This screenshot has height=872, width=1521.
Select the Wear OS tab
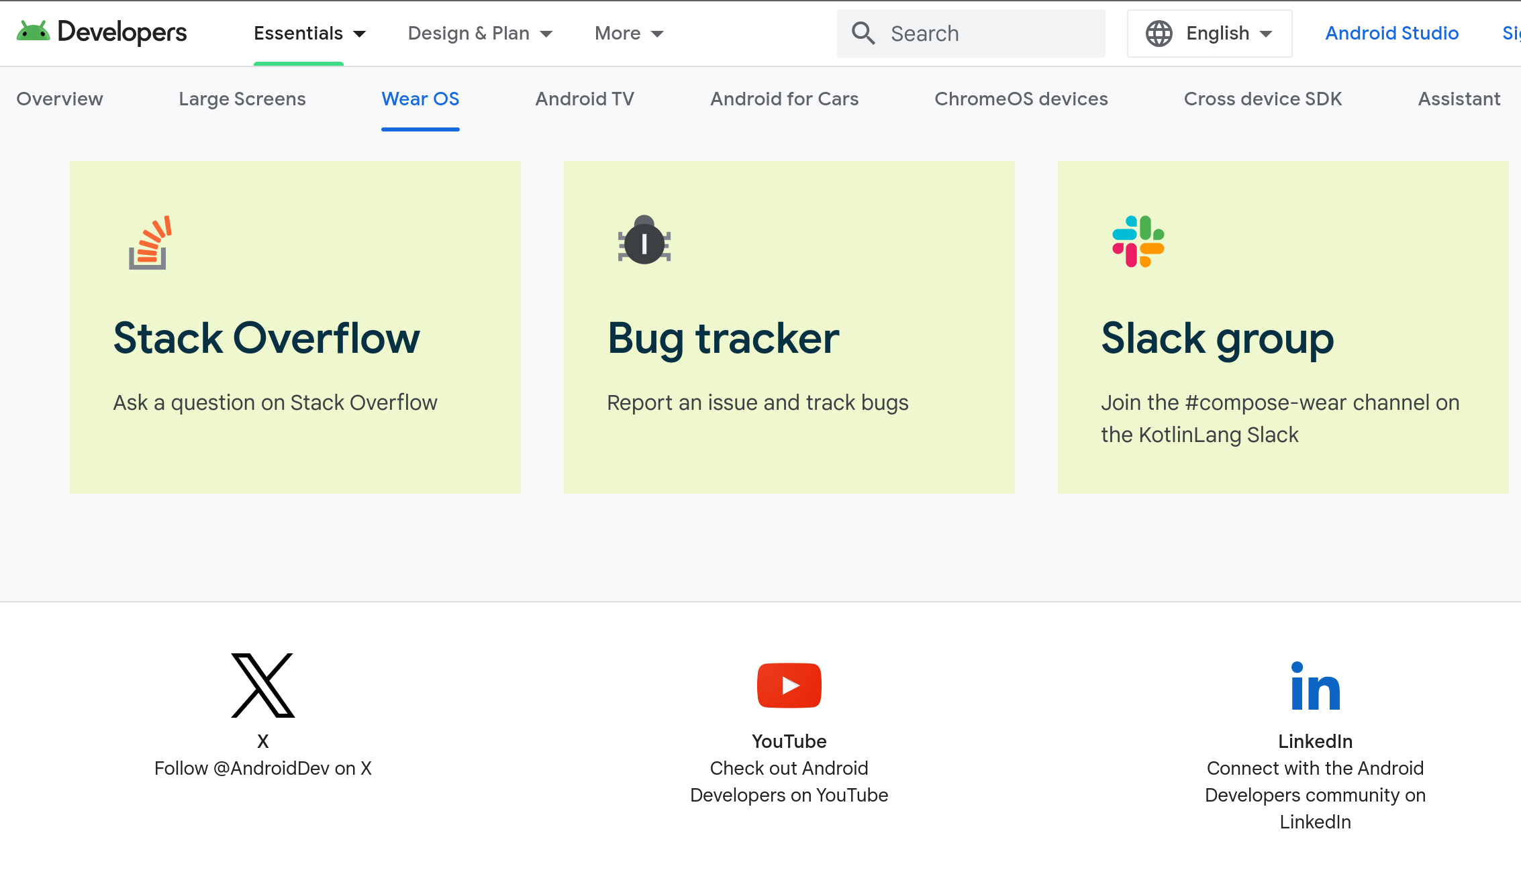[420, 99]
